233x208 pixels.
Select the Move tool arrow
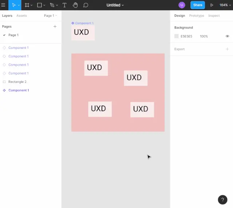tap(14, 5)
